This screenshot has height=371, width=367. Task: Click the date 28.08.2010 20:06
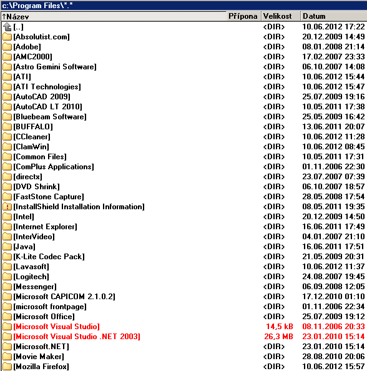click(334, 357)
